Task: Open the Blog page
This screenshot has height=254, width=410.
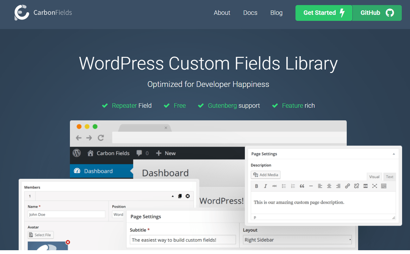Action: coord(276,13)
